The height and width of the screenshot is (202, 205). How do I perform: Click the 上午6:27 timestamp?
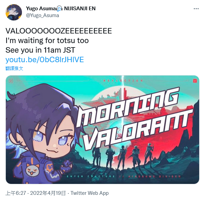(16, 193)
